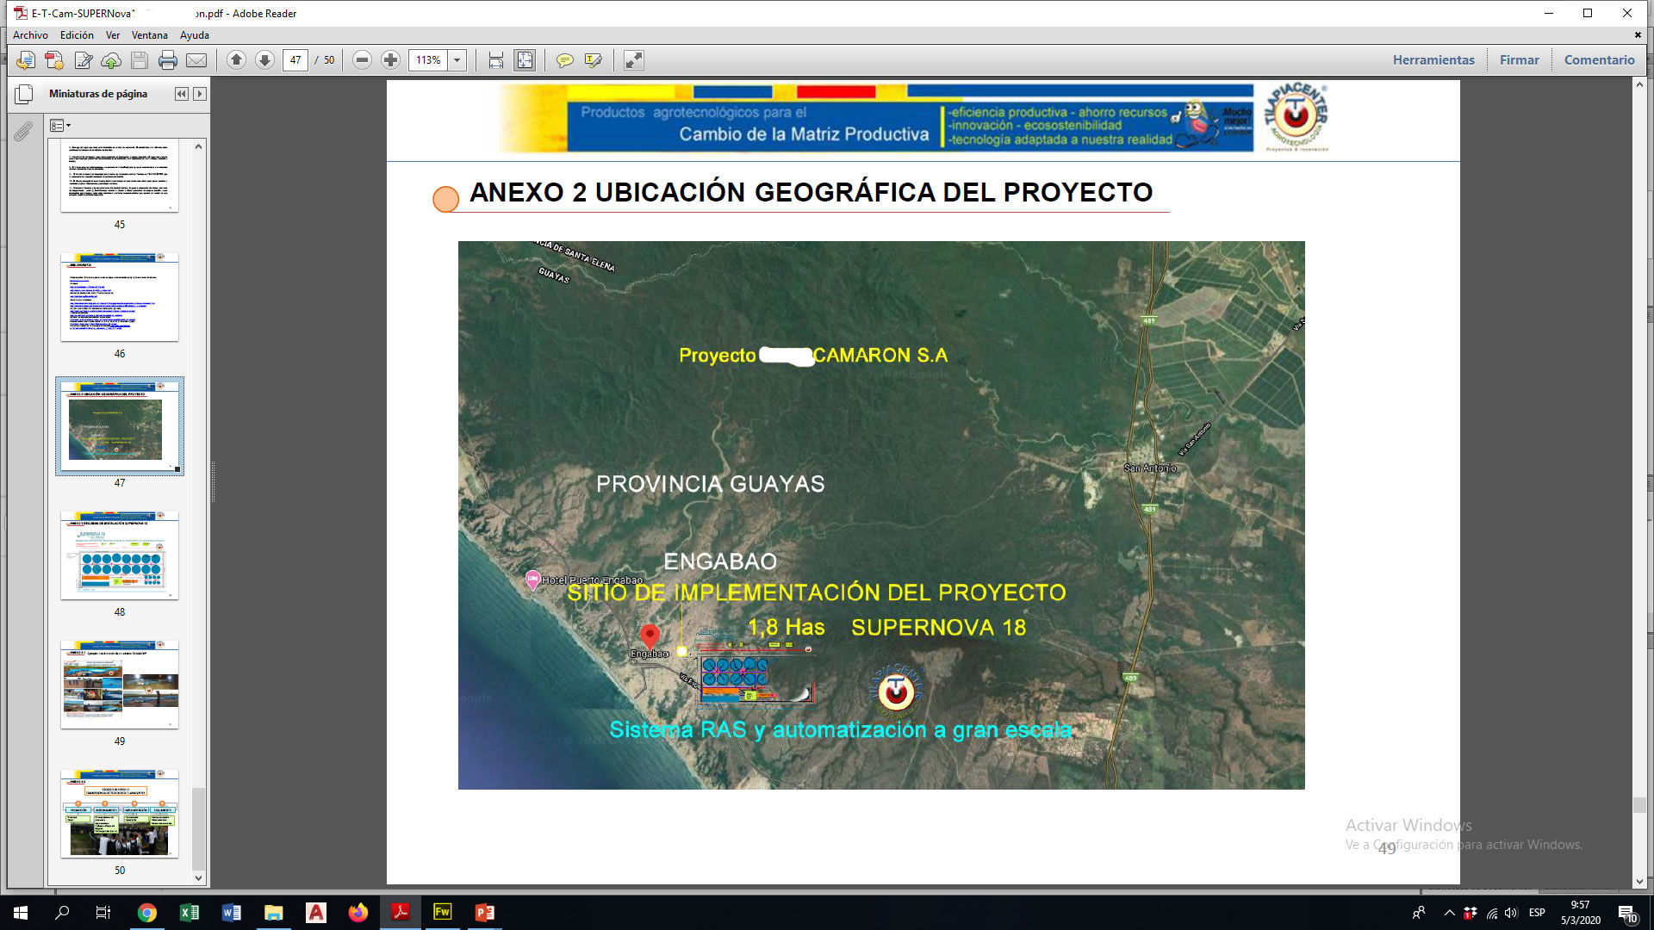Click the page thumbnails panel icon
1654x930 pixels.
(x=24, y=95)
